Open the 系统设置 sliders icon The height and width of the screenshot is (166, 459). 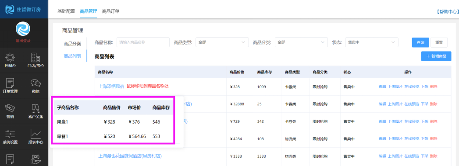tap(10, 134)
